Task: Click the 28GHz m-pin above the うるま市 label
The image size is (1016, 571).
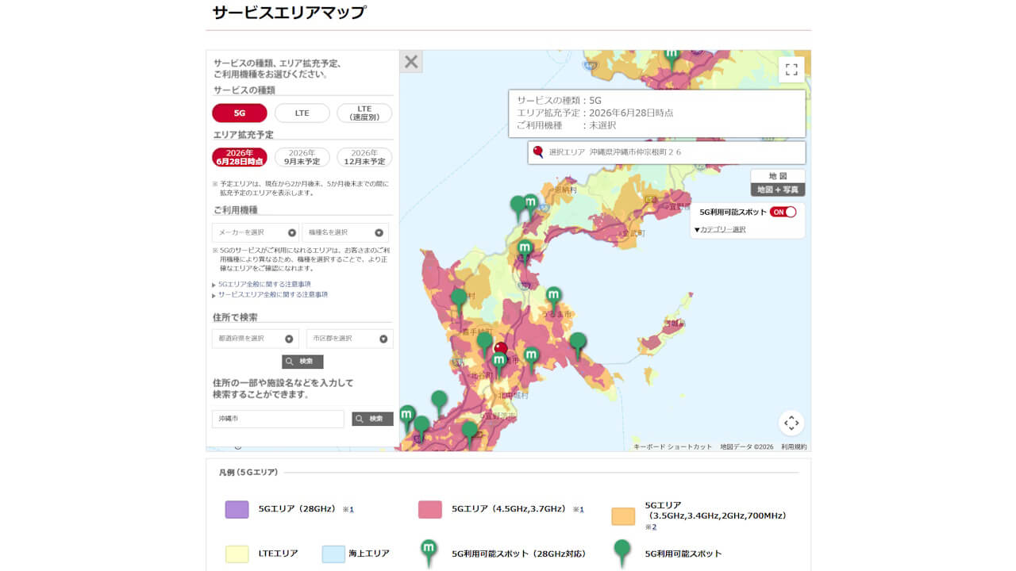Action: [554, 299]
